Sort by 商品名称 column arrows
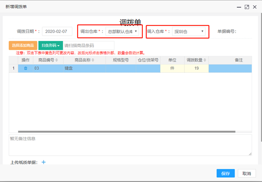Viewport: 262px width, 182px height. tap(93, 60)
